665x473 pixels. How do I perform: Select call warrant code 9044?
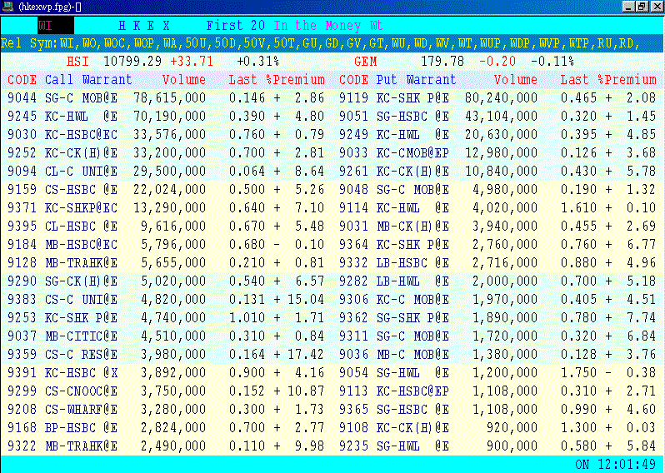(x=22, y=98)
